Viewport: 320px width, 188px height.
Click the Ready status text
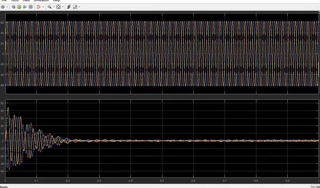4,187
